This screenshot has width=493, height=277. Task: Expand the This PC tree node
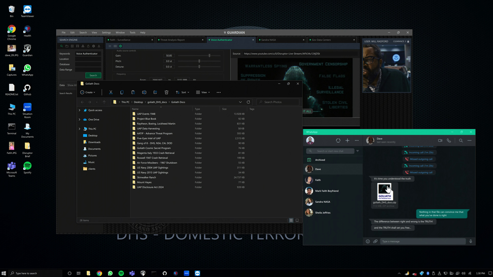pos(80,129)
